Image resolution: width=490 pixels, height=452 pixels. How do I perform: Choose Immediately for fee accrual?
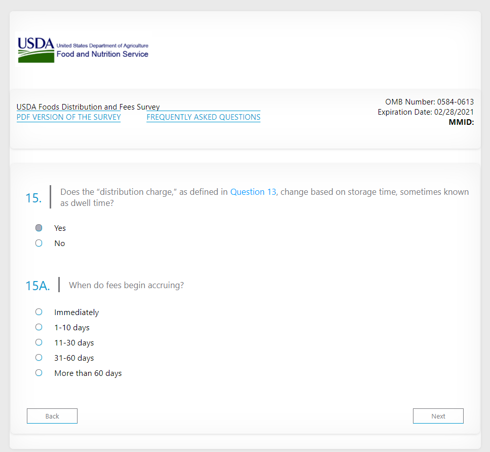coord(39,312)
